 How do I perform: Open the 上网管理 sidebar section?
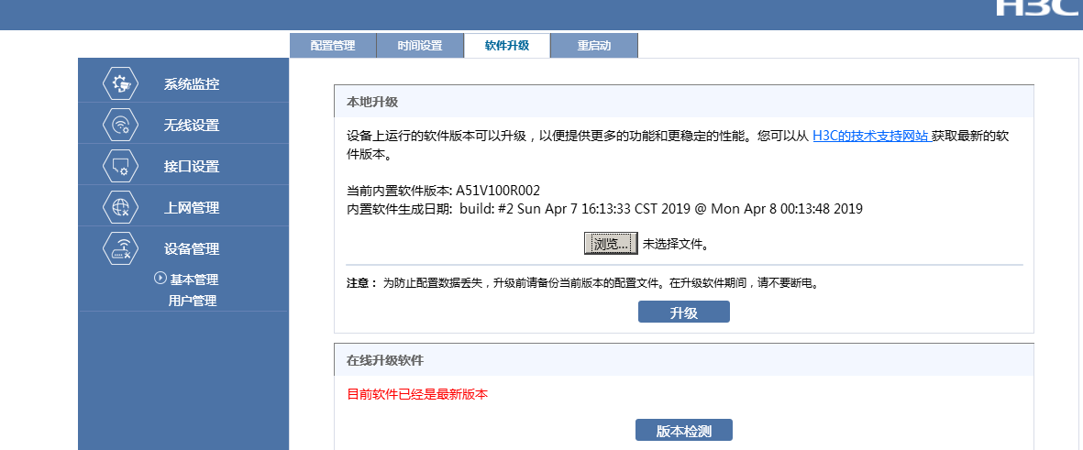coord(192,208)
